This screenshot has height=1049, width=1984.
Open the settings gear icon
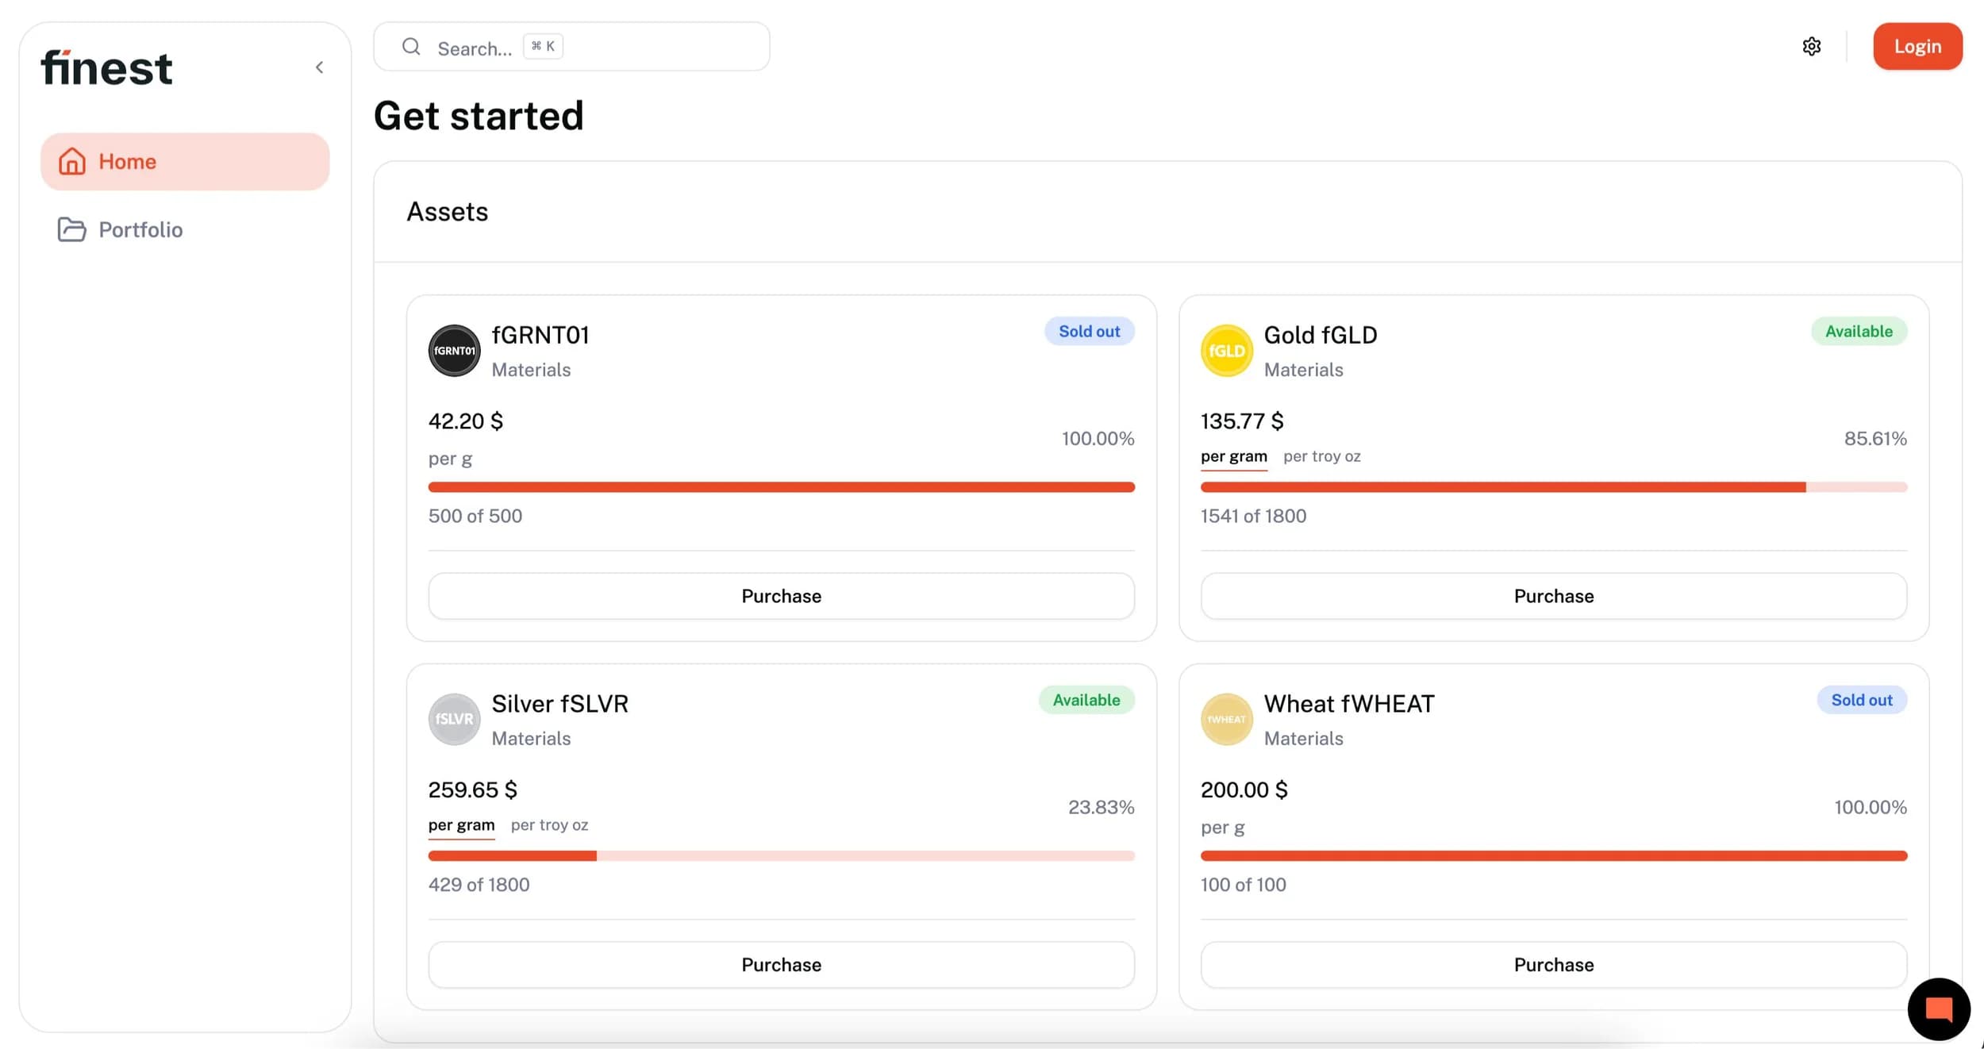[1811, 46]
